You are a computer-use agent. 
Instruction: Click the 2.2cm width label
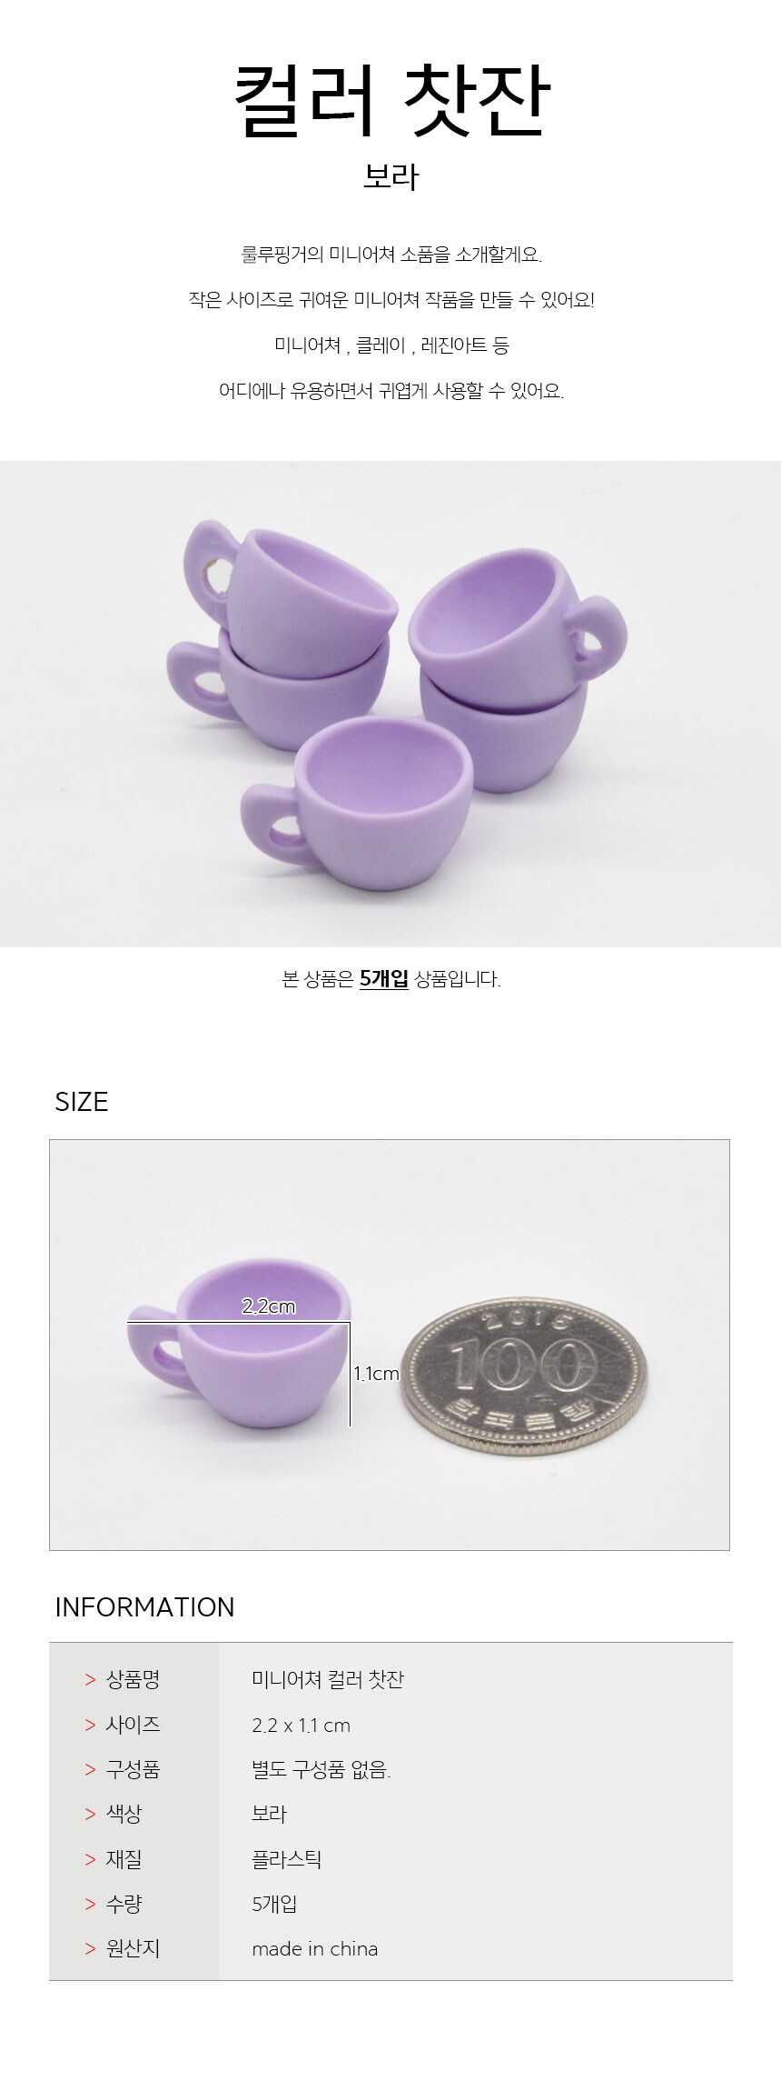tap(269, 1306)
